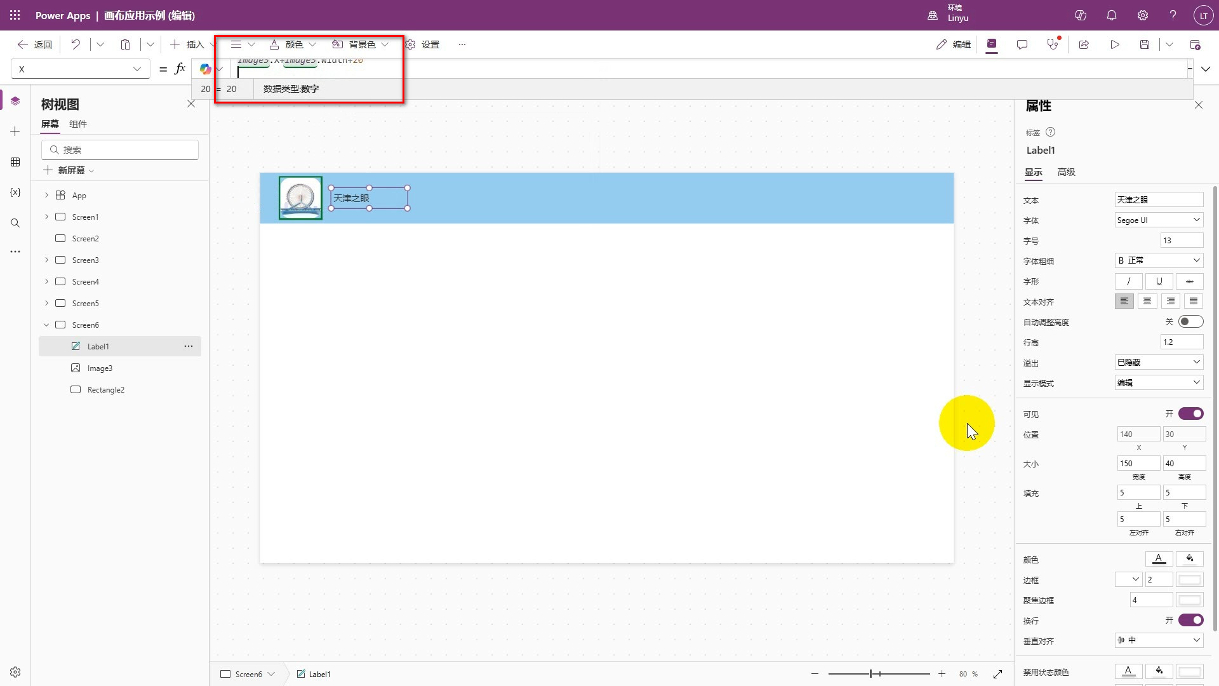Viewport: 1219px width, 686px height.
Task: Open the Segoe UI font dropdown
Action: [x=1159, y=220]
